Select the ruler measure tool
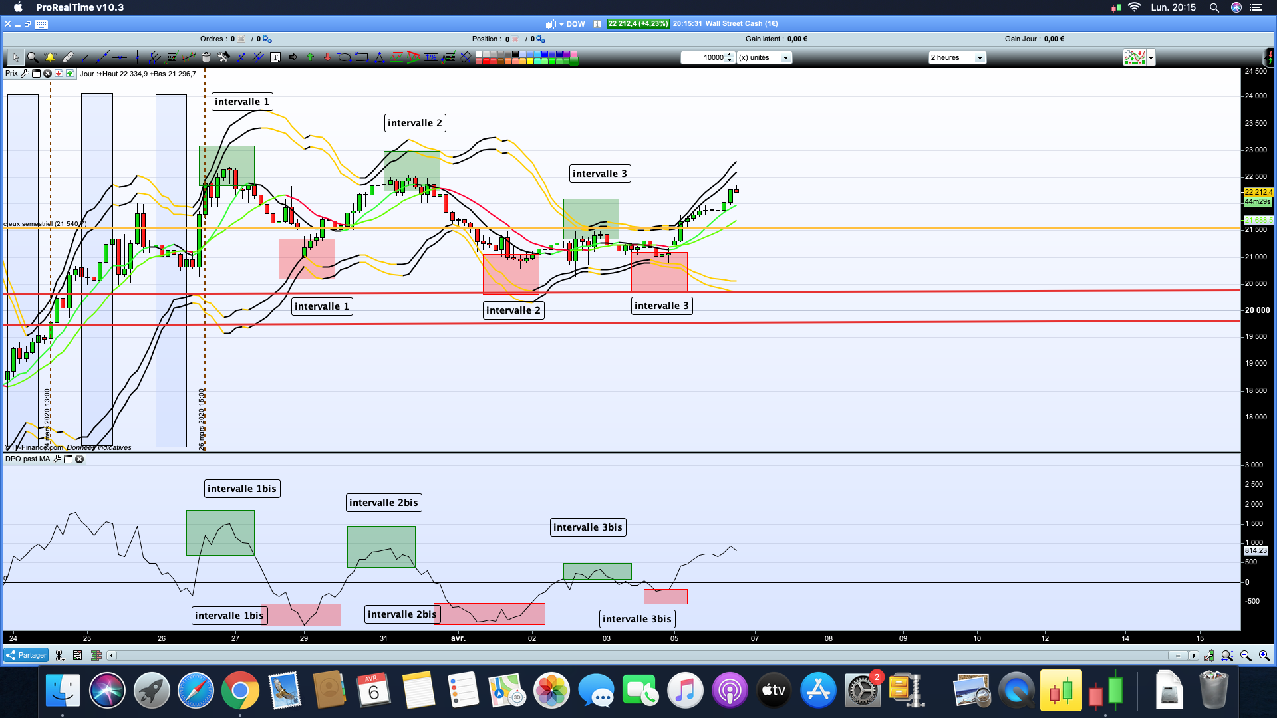Viewport: 1277px width, 718px height. click(68, 58)
